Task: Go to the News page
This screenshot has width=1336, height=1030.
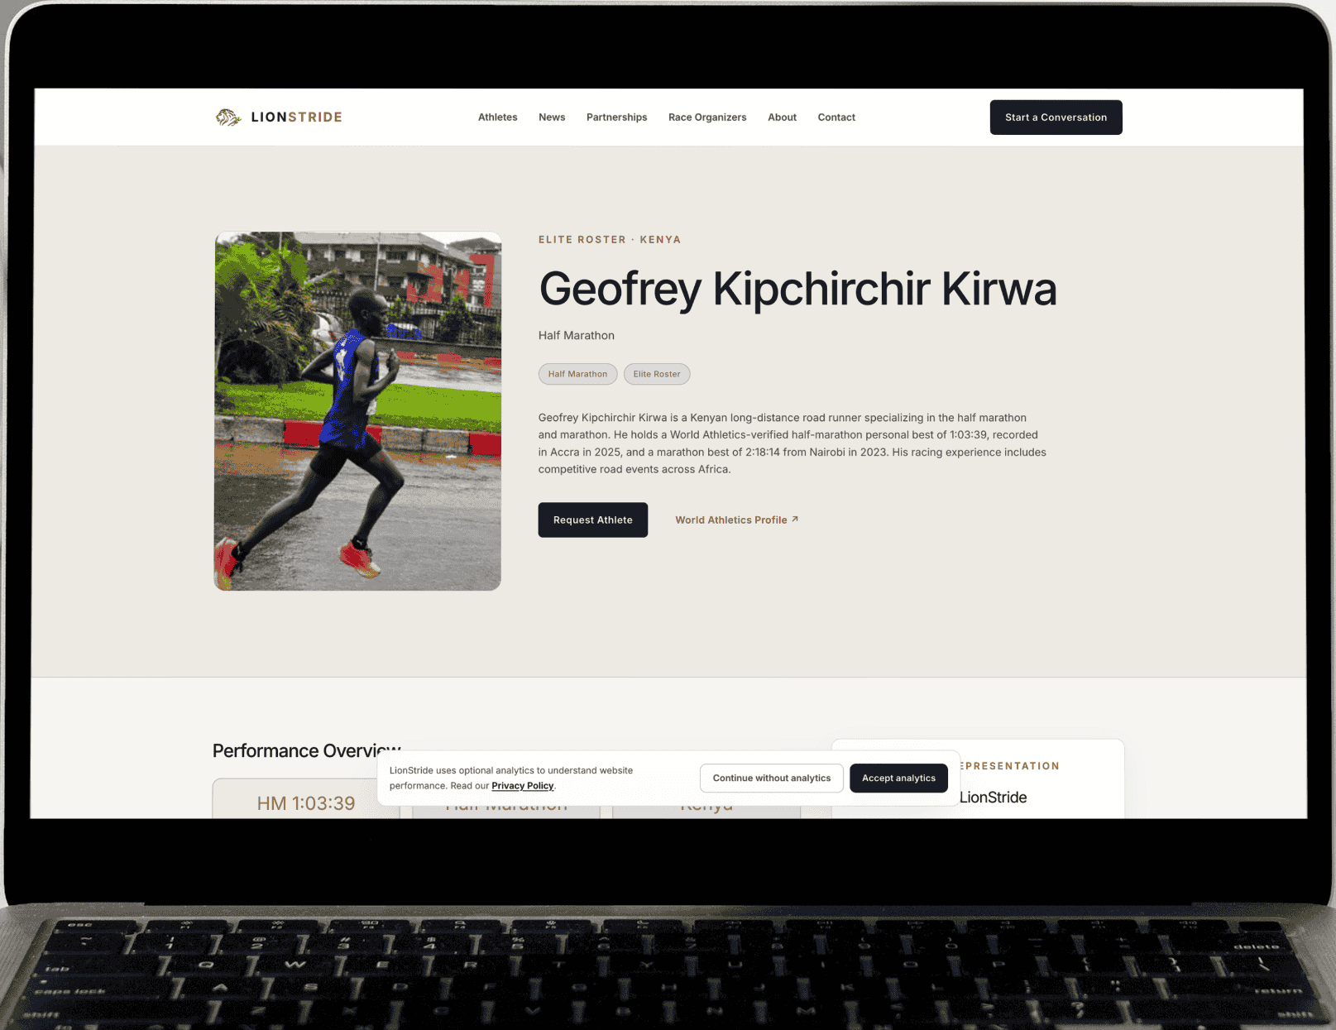Action: tap(552, 117)
